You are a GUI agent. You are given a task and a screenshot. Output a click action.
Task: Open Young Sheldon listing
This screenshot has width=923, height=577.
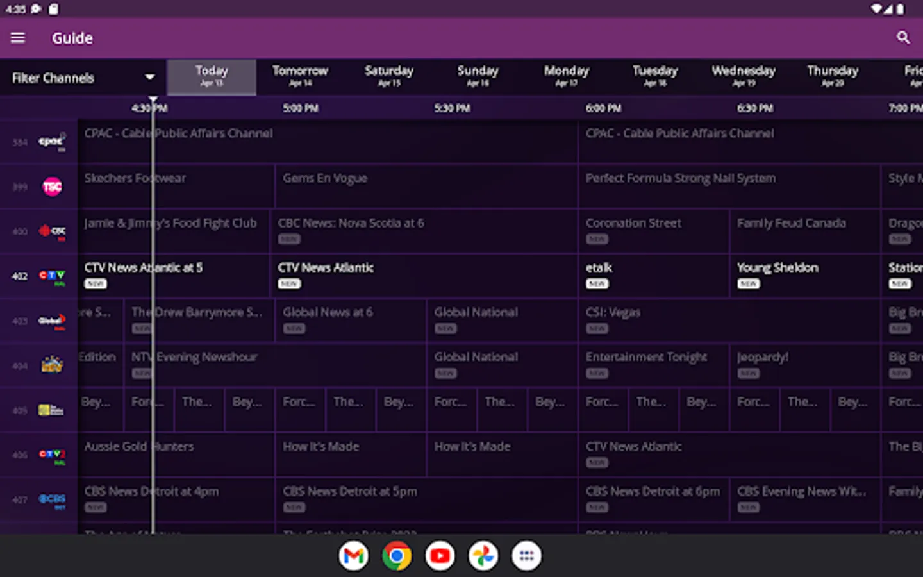805,276
